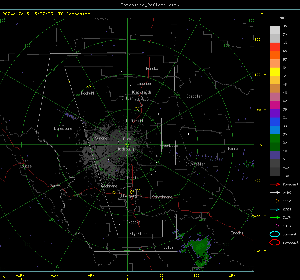The height and width of the screenshot is (280, 300).
Task: Select the 80 dBZ light gray swatch
Action: tap(275, 30)
